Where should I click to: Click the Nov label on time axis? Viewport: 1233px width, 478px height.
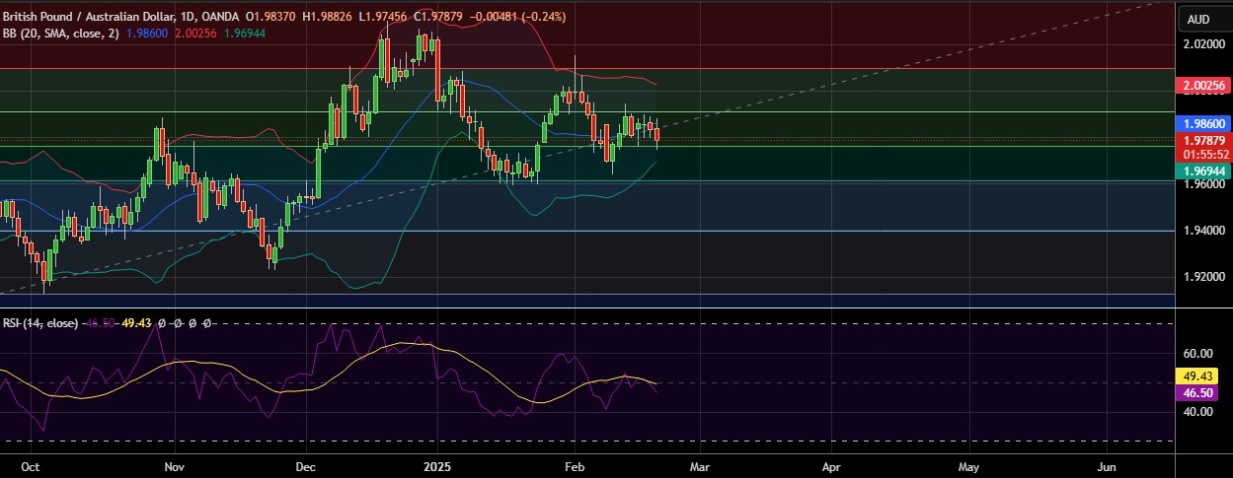[x=175, y=465]
